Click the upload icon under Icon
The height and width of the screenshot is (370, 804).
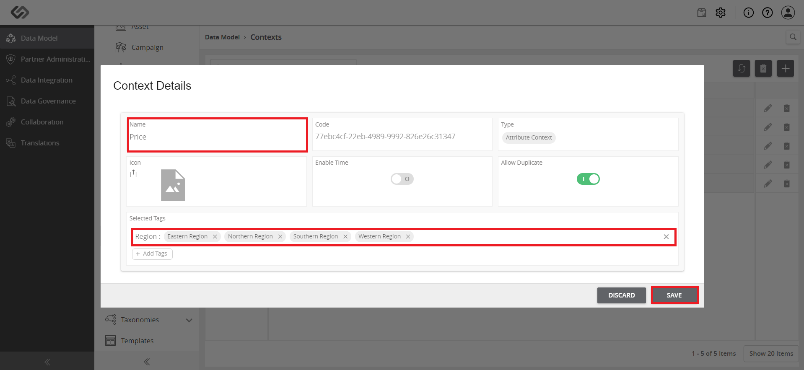point(133,173)
